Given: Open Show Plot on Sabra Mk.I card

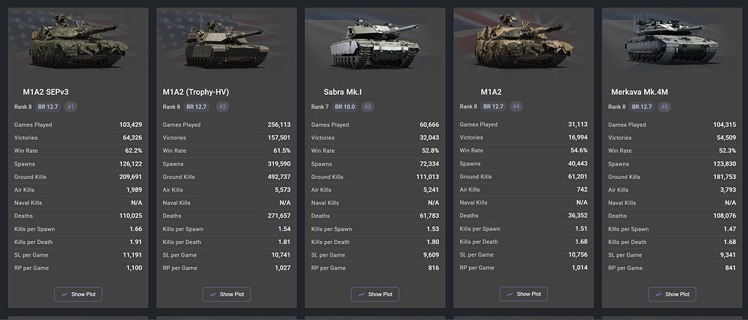Looking at the screenshot, I should pos(375,295).
